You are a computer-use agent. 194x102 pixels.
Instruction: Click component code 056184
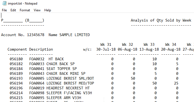point(16,69)
